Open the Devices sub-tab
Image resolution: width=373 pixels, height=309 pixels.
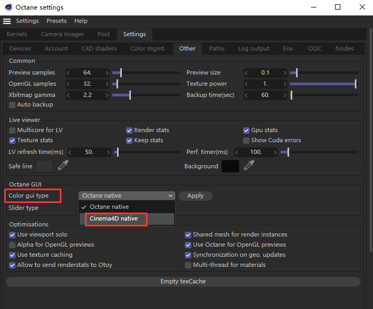coord(20,48)
